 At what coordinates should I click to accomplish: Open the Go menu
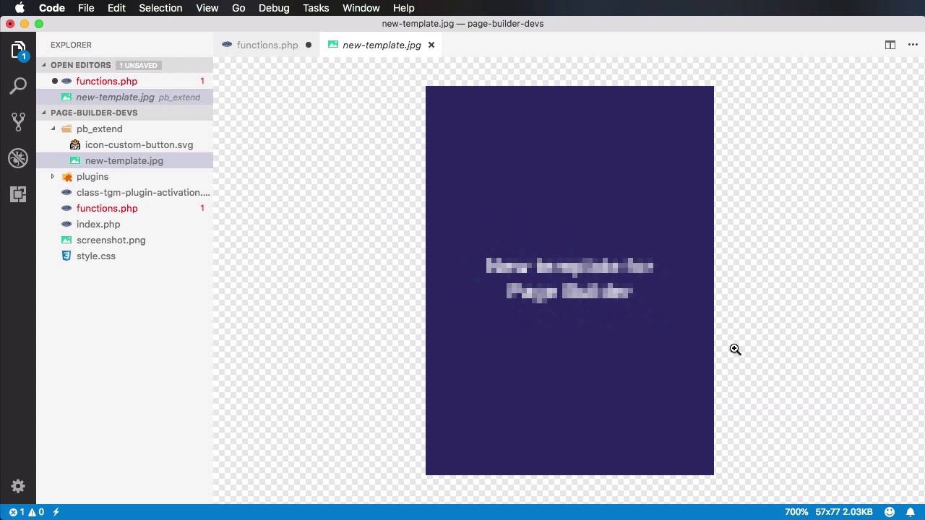click(x=238, y=8)
